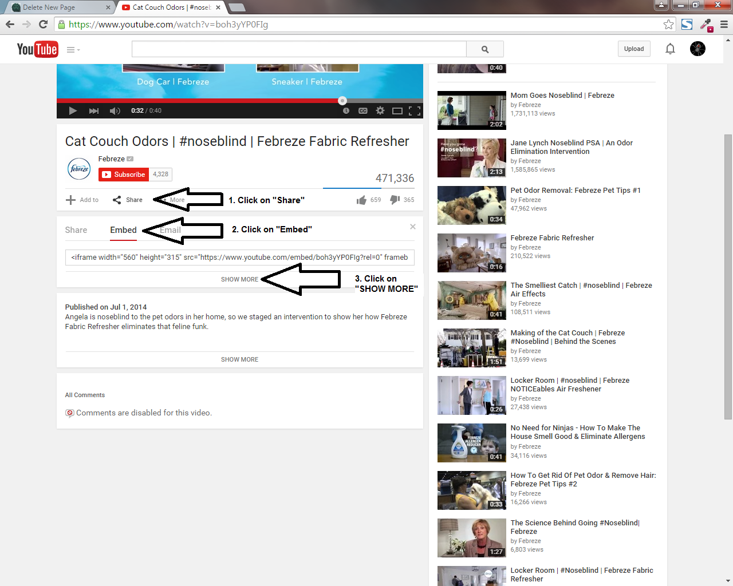Screen dimensions: 733x586
Task: Click the thumbs down dislike icon
Action: pyautogui.click(x=395, y=200)
